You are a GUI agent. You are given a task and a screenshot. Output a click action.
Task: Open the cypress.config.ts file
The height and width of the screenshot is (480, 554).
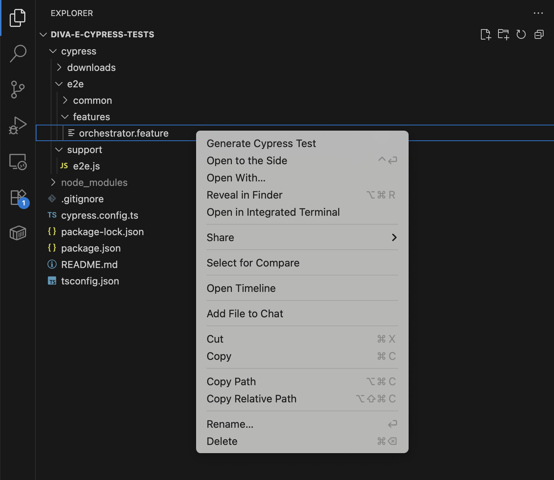coord(100,215)
